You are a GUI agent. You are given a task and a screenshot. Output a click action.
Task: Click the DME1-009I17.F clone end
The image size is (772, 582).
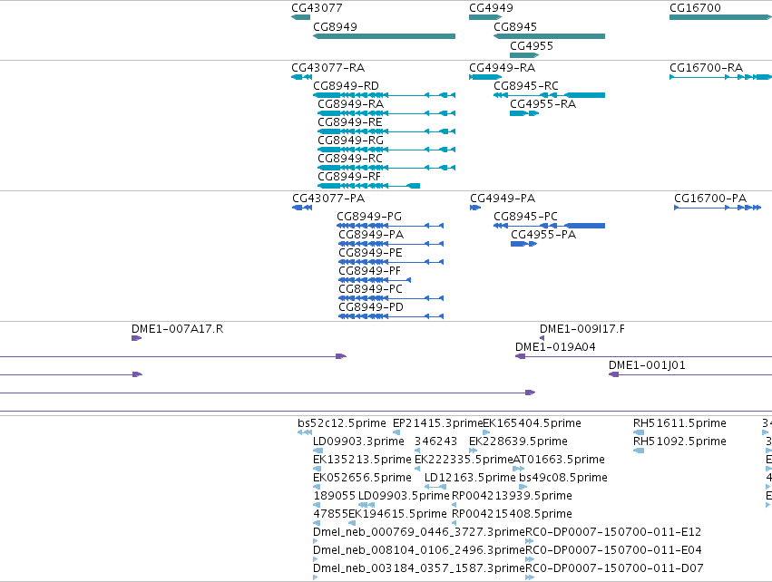(x=542, y=338)
